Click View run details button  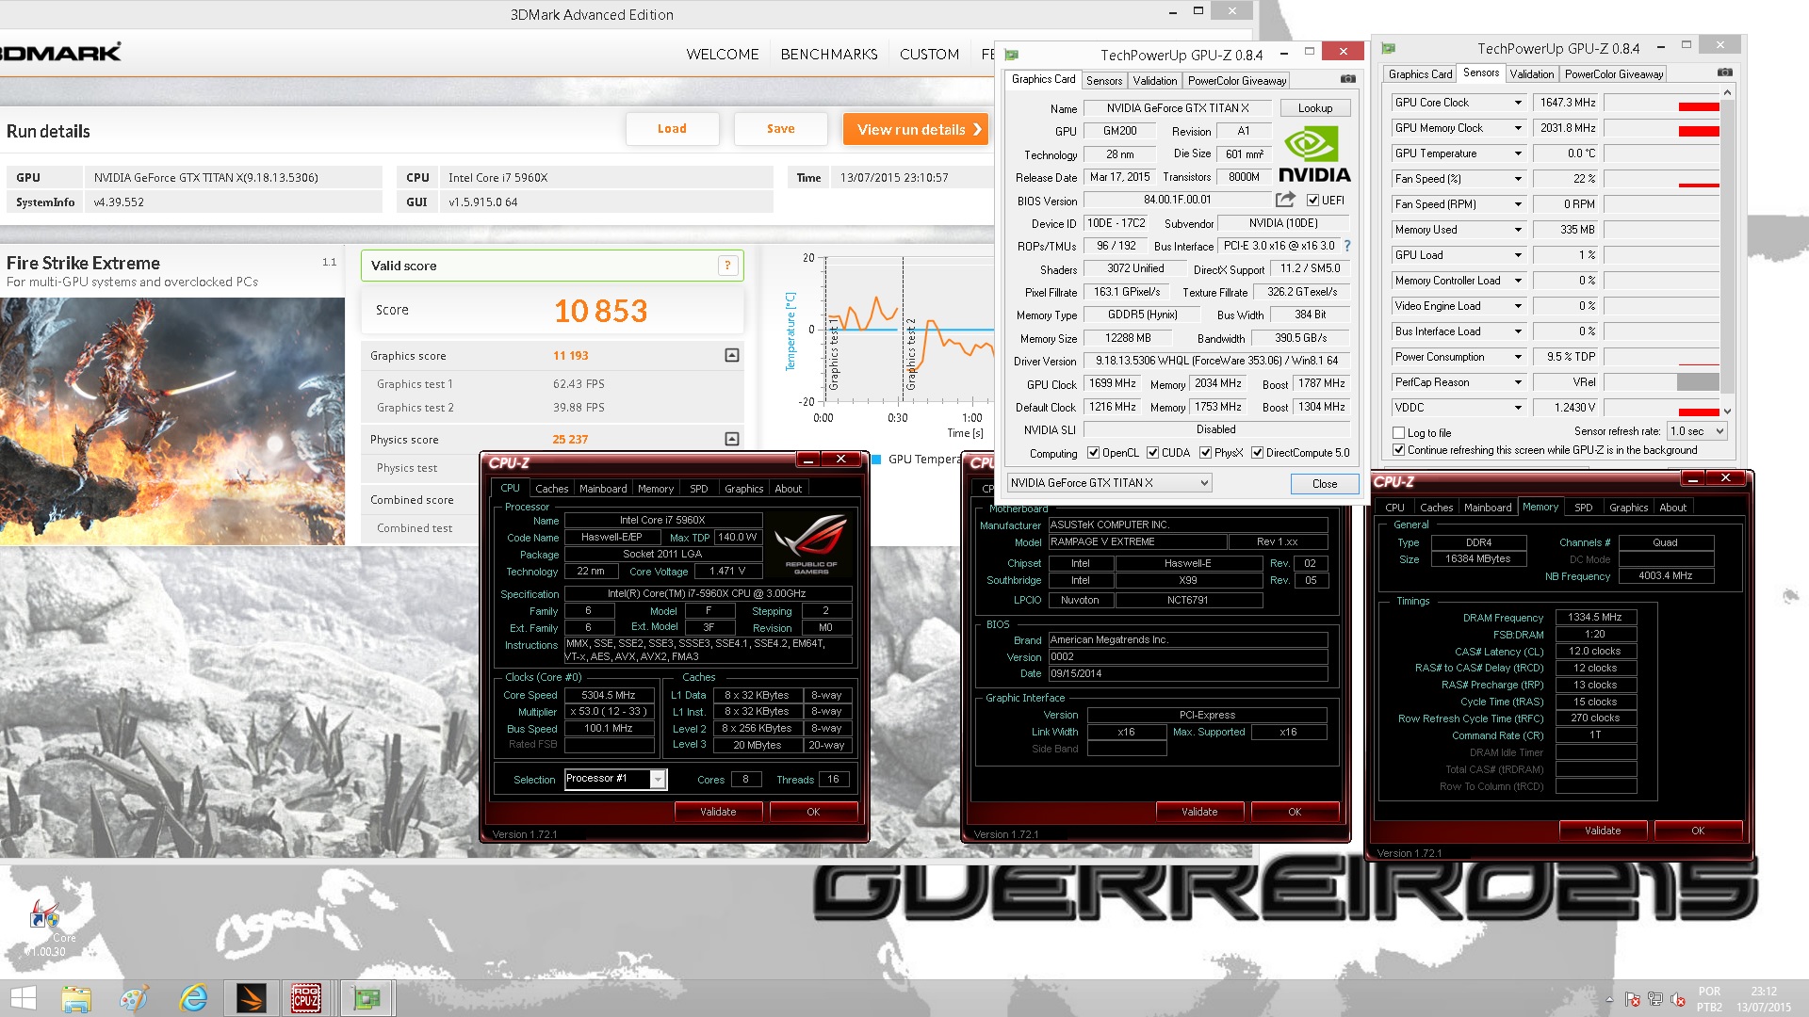916,129
